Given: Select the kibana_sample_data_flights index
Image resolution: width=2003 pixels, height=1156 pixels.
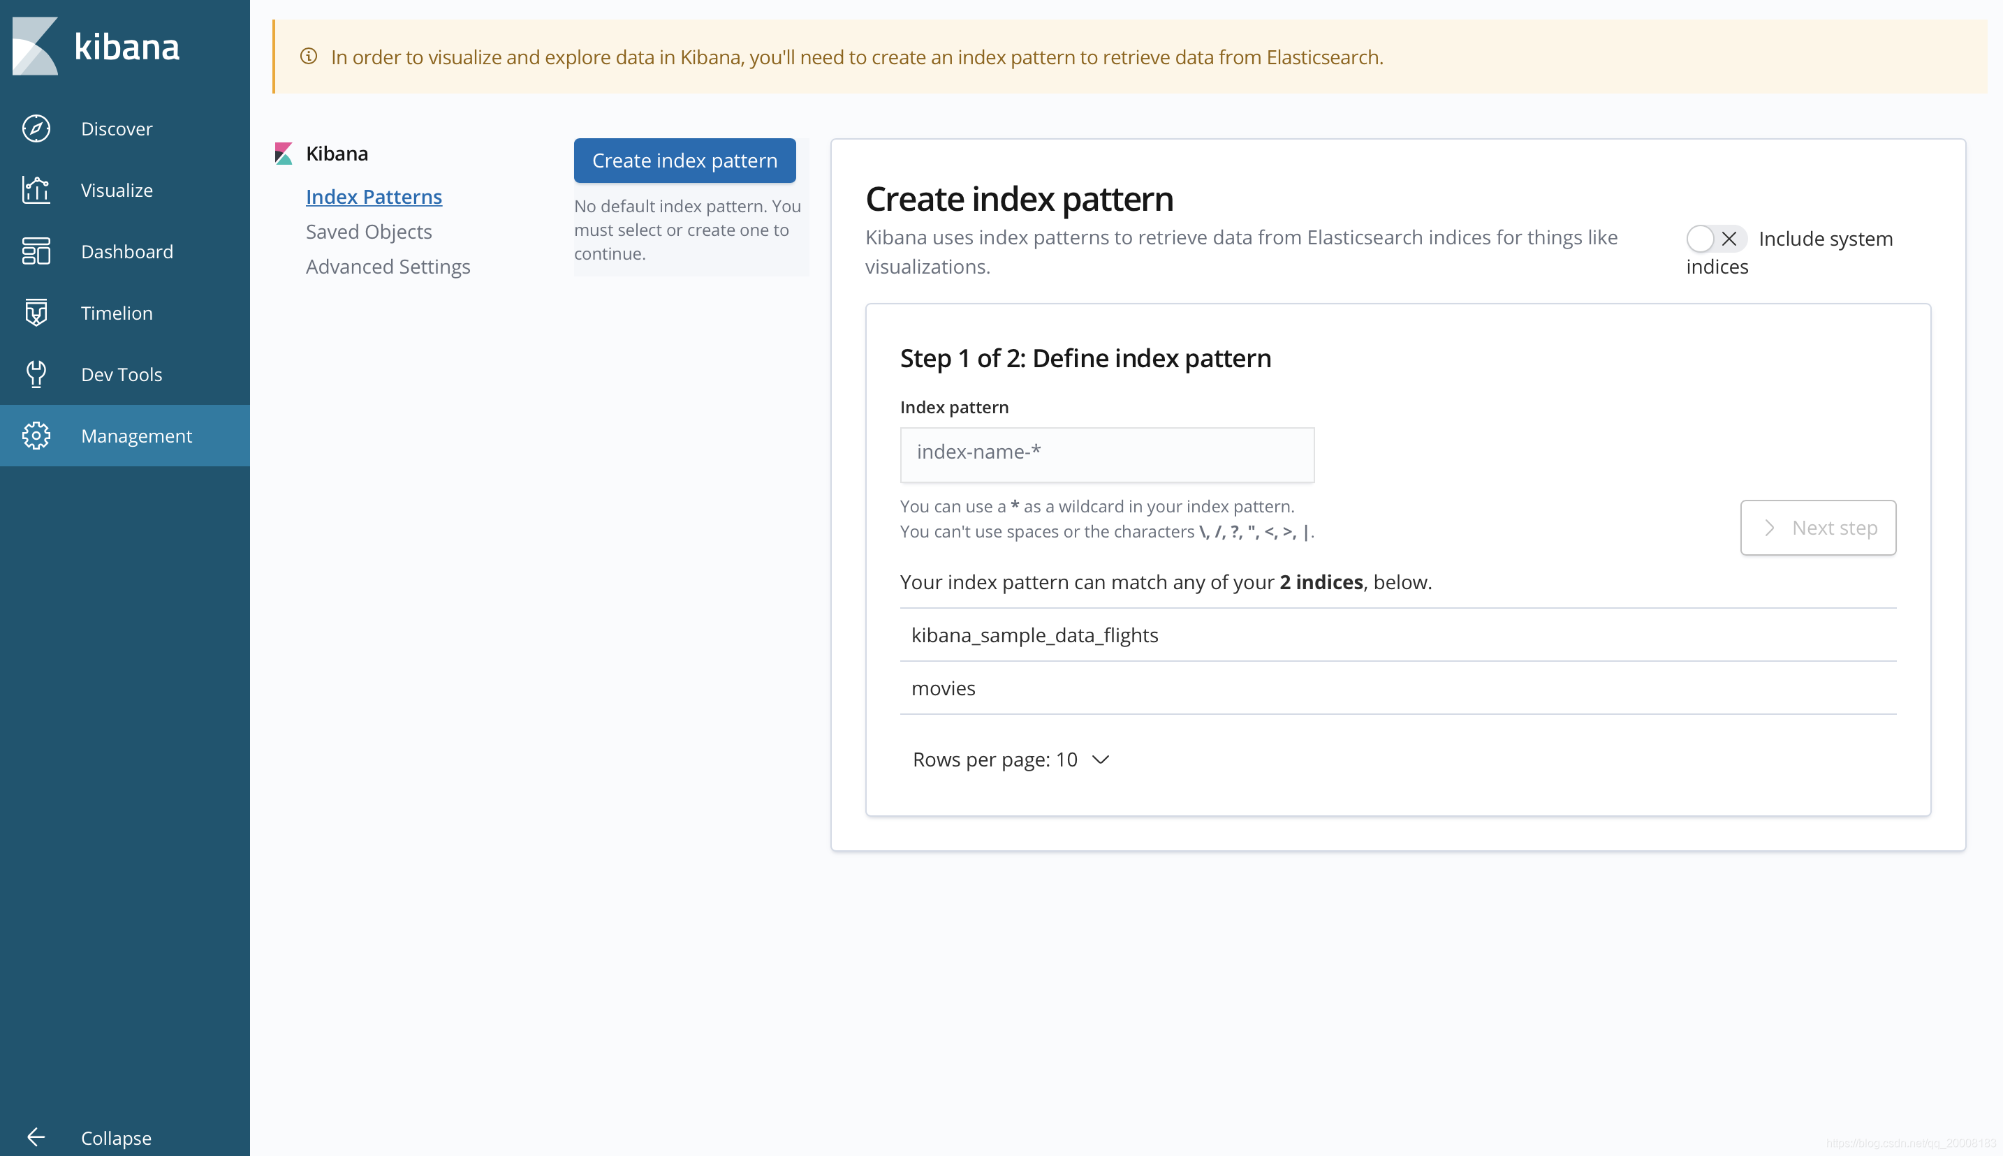Looking at the screenshot, I should point(1034,635).
